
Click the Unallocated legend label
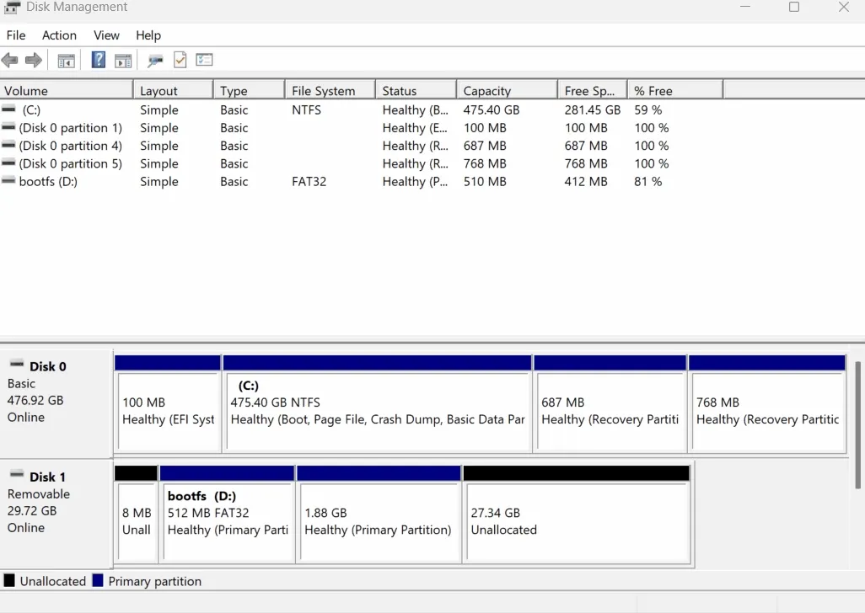pos(53,581)
